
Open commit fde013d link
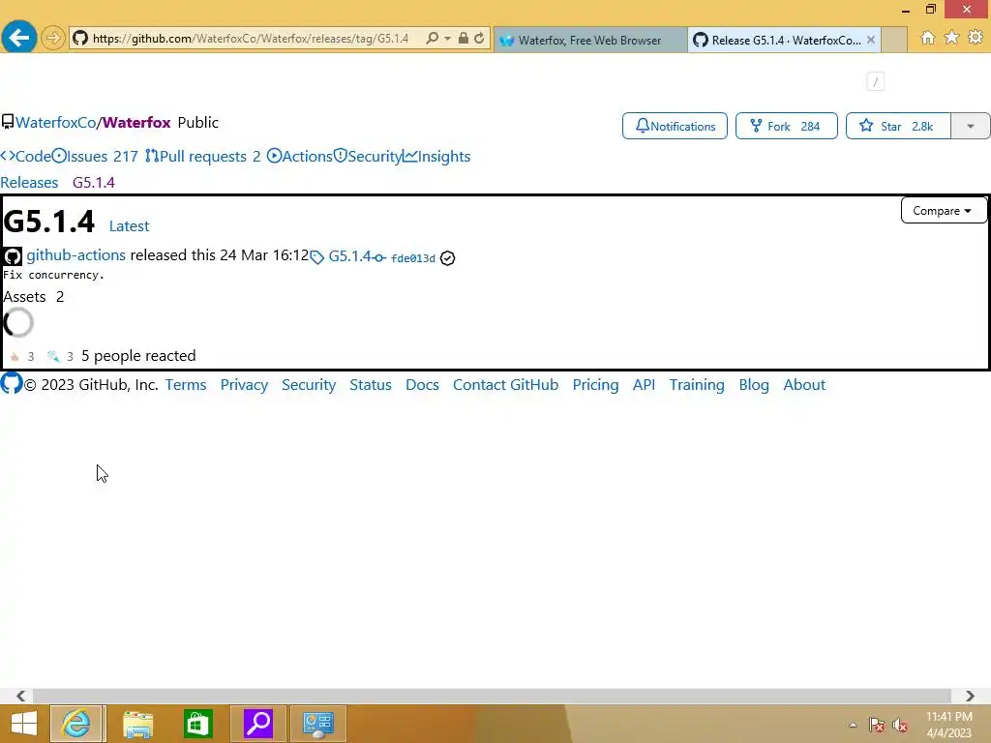coord(412,257)
